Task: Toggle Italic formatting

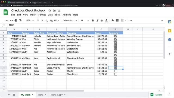Action: pyautogui.click(x=97, y=20)
